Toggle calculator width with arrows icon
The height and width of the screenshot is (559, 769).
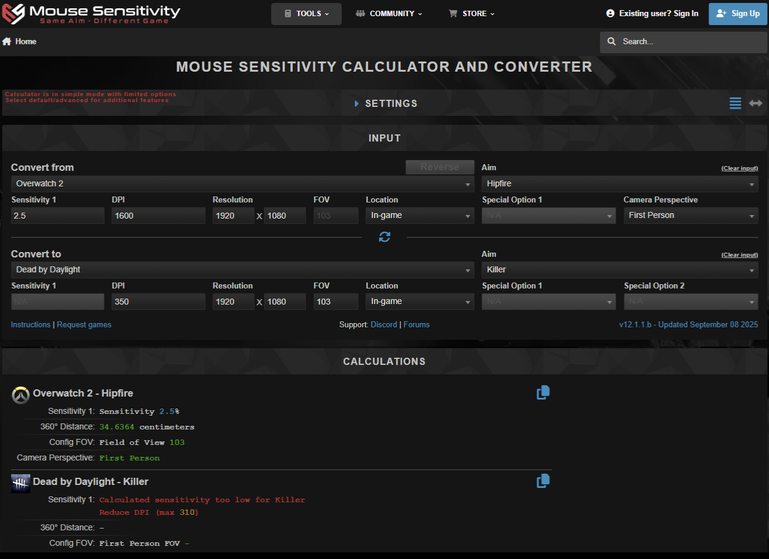756,103
